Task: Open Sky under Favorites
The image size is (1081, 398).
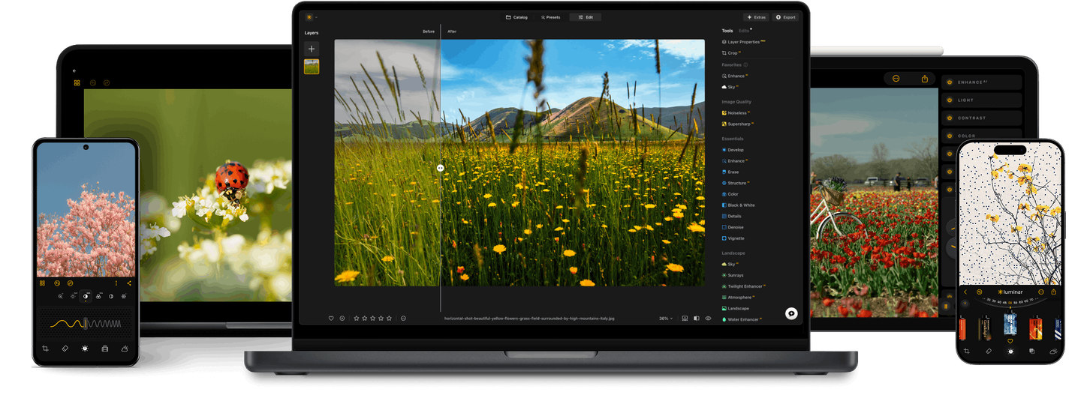Action: tap(730, 87)
